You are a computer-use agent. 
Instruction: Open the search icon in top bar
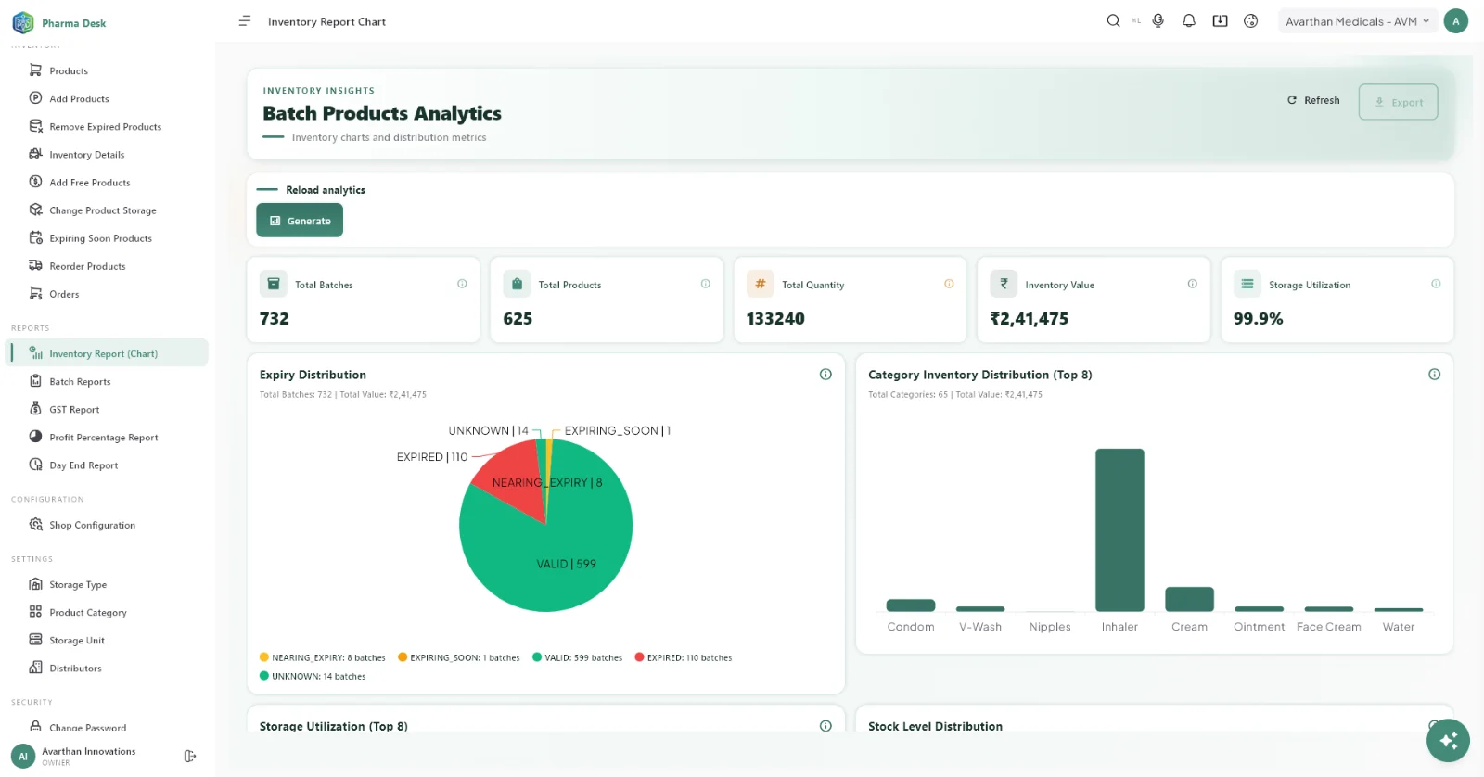tap(1113, 21)
